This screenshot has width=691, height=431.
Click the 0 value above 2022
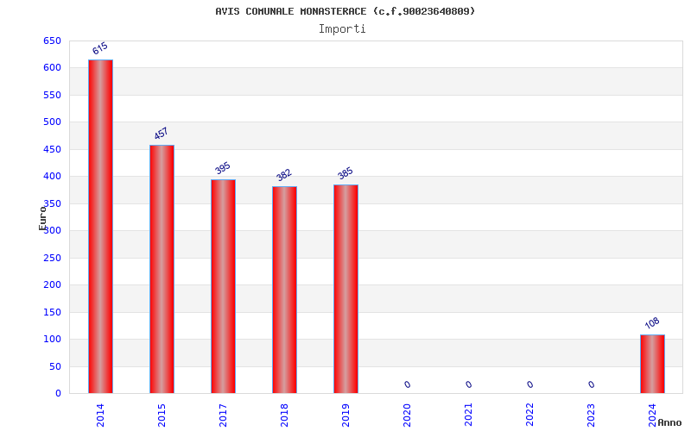529,384
